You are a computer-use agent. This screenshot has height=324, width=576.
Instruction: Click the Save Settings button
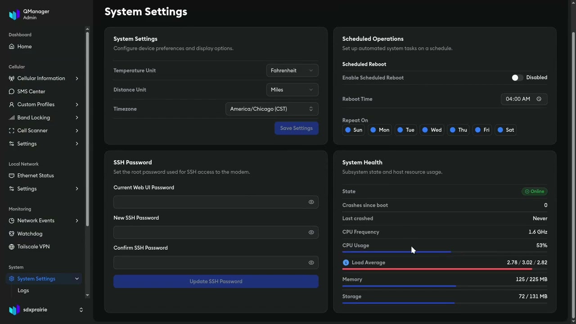[297, 128]
